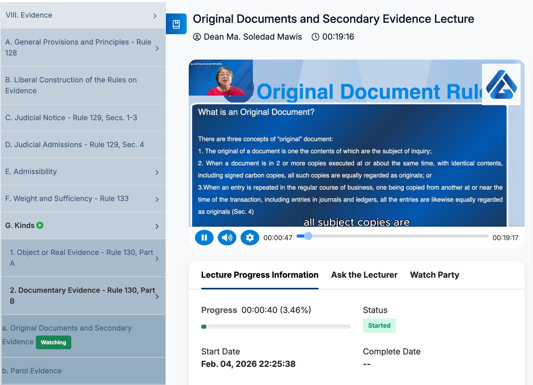Collapse the G. Kinds section chevron
This screenshot has height=385, width=533.
tap(157, 226)
